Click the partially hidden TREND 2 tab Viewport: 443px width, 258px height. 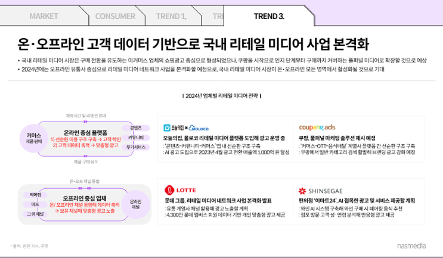pyautogui.click(x=213, y=16)
